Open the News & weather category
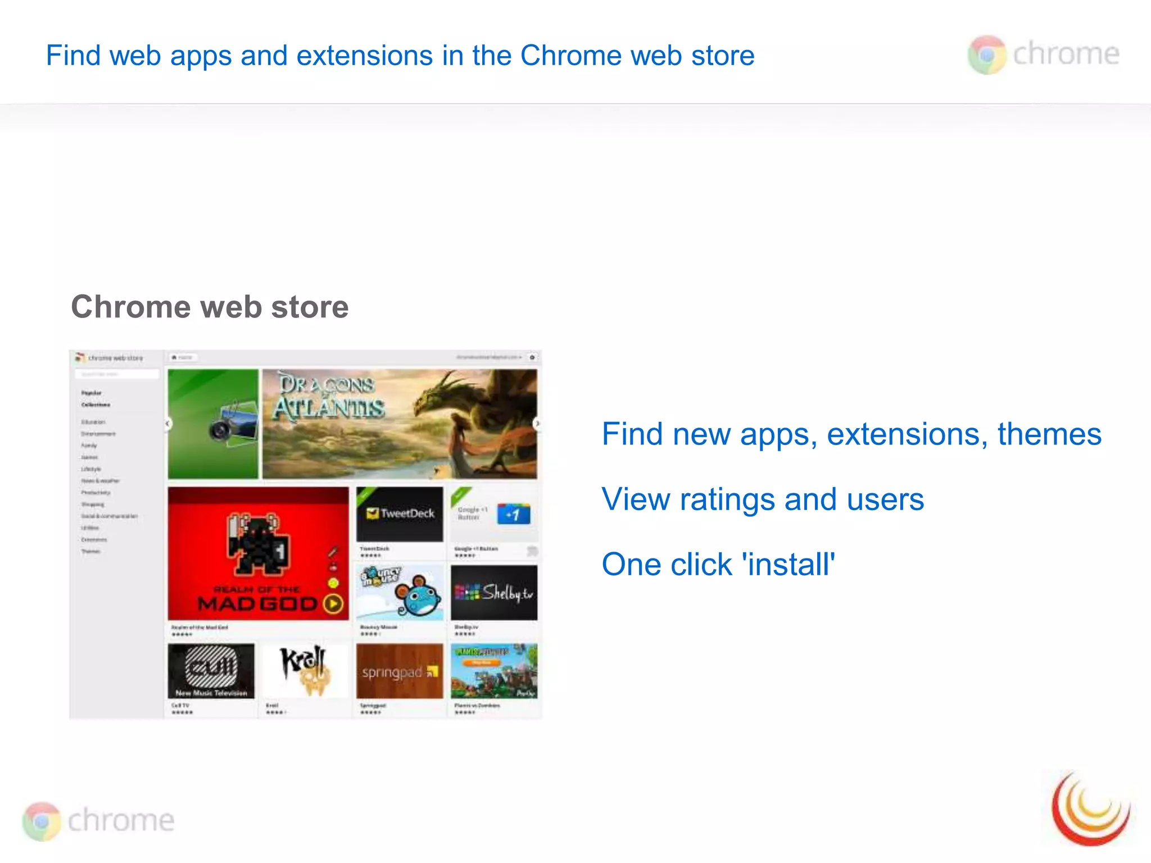1151x863 pixels. click(x=100, y=481)
